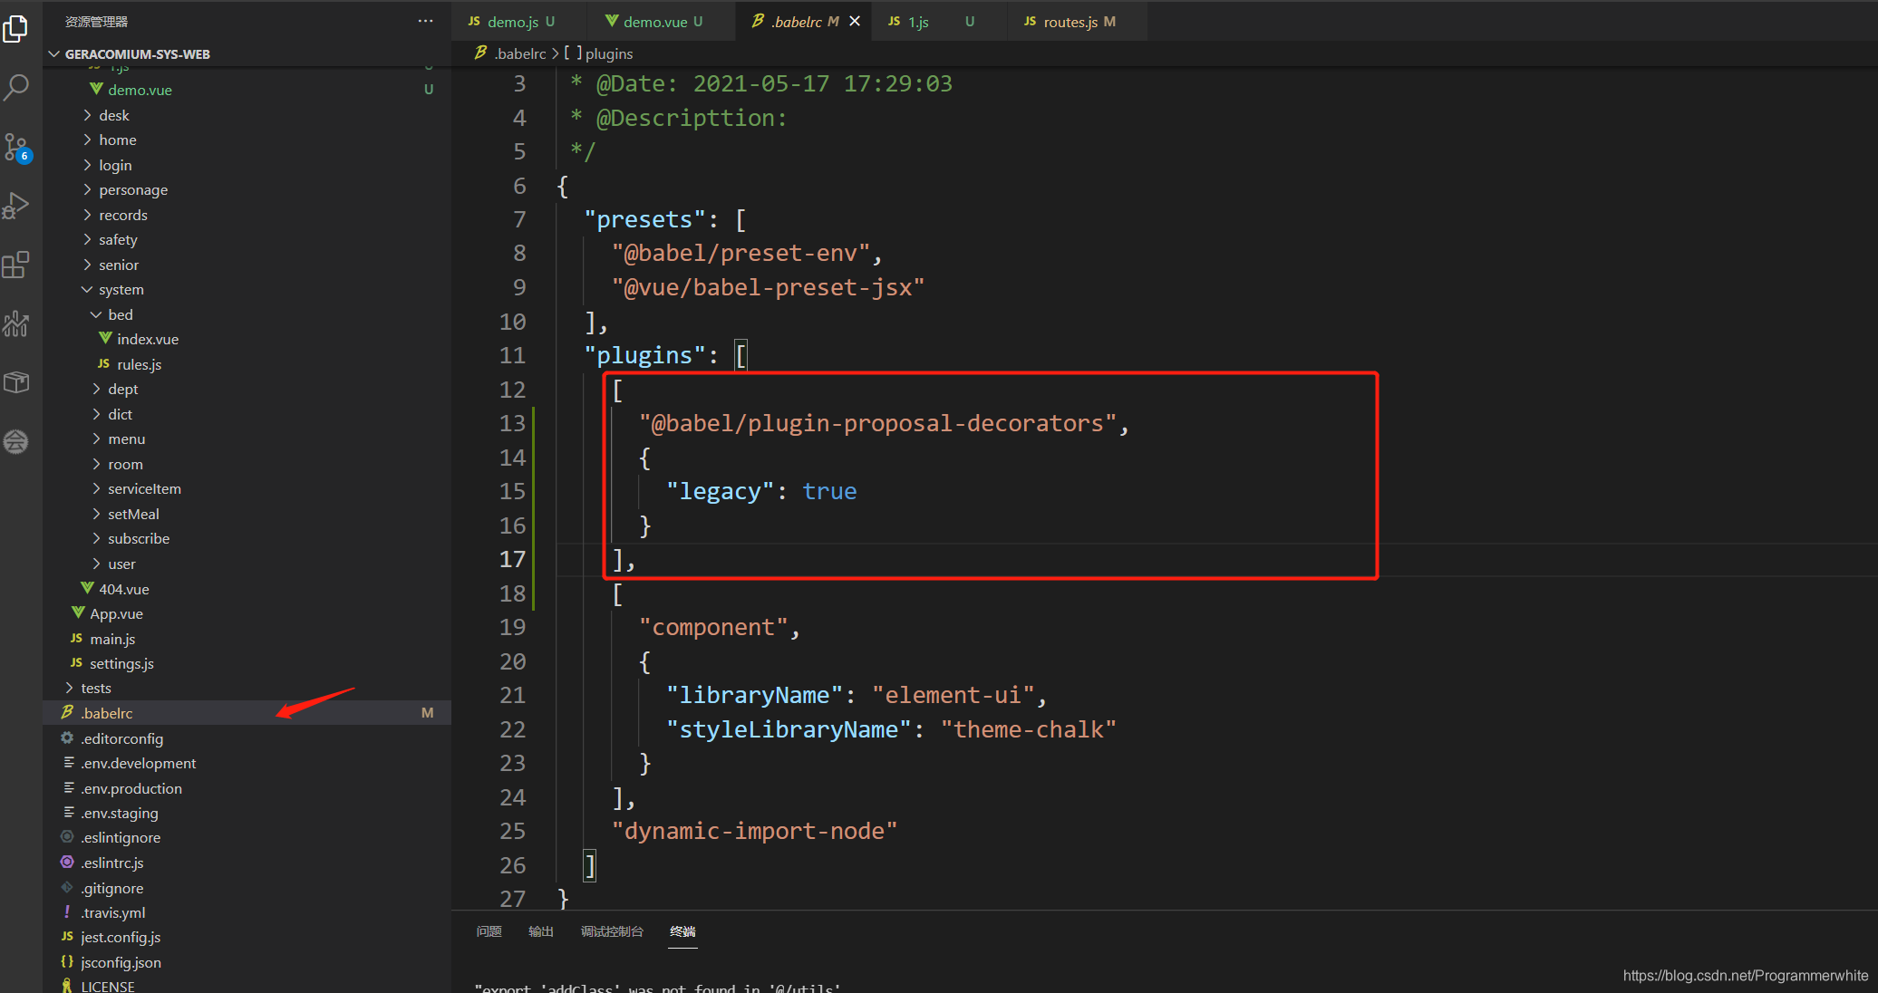This screenshot has width=1878, height=993.
Task: Expand the room folder
Action: coord(247,464)
